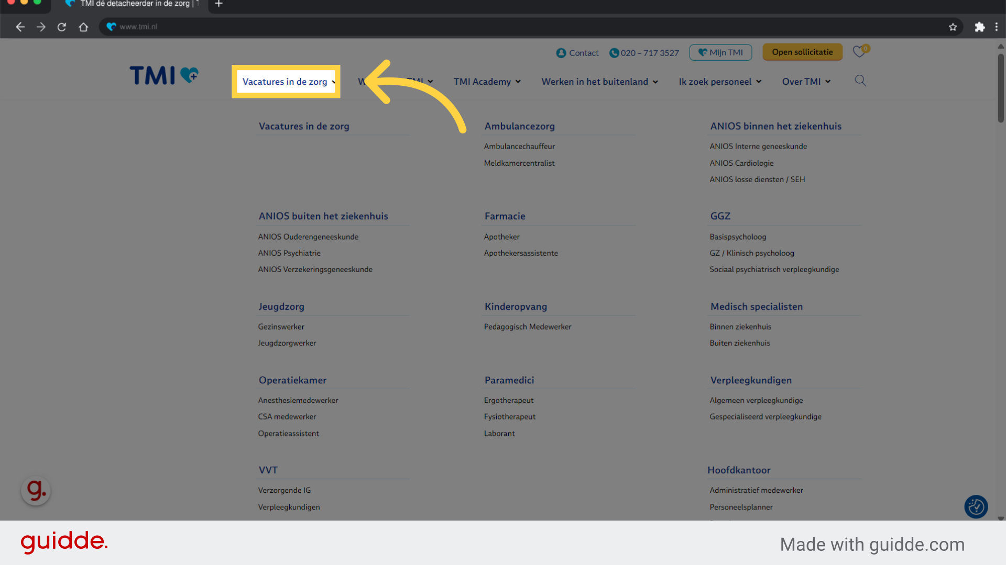Open the Chrome three-dot menu
The width and height of the screenshot is (1006, 565).
point(997,27)
